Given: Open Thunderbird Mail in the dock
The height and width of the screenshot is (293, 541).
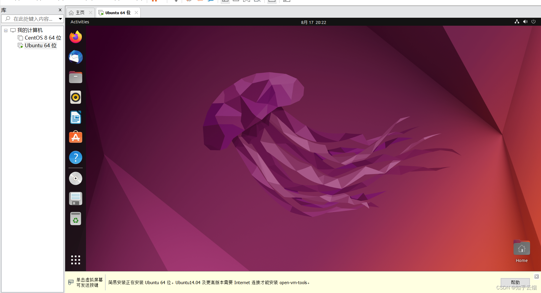Looking at the screenshot, I should (x=76, y=57).
